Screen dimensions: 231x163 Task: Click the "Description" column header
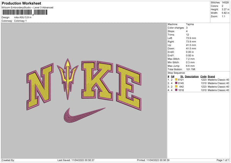tap(192, 77)
